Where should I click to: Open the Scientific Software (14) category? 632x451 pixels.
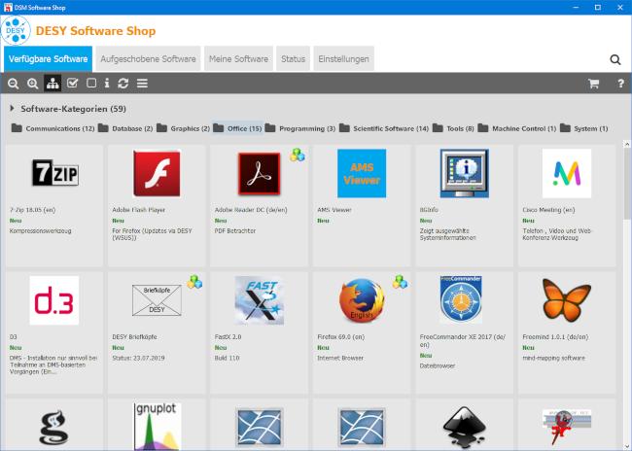[x=384, y=128]
